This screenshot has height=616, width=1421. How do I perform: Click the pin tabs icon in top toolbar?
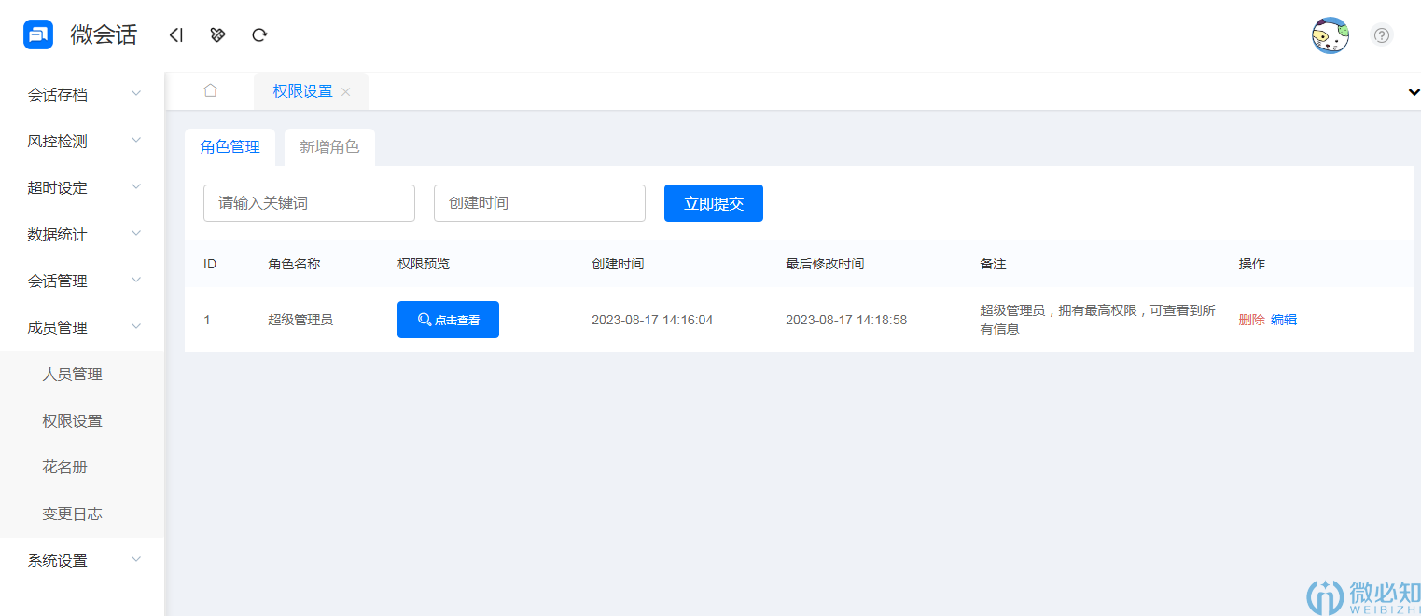click(217, 34)
